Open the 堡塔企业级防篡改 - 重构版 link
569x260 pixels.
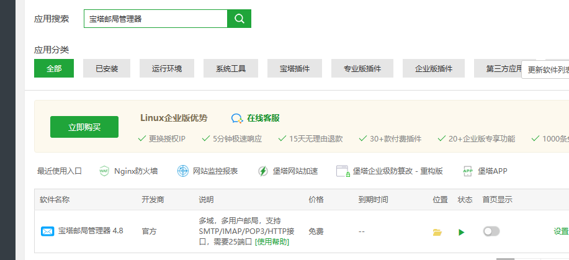click(x=398, y=171)
